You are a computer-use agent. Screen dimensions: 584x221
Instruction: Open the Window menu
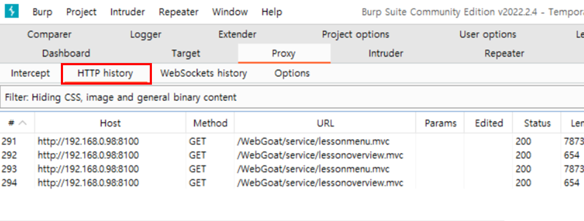click(x=230, y=12)
